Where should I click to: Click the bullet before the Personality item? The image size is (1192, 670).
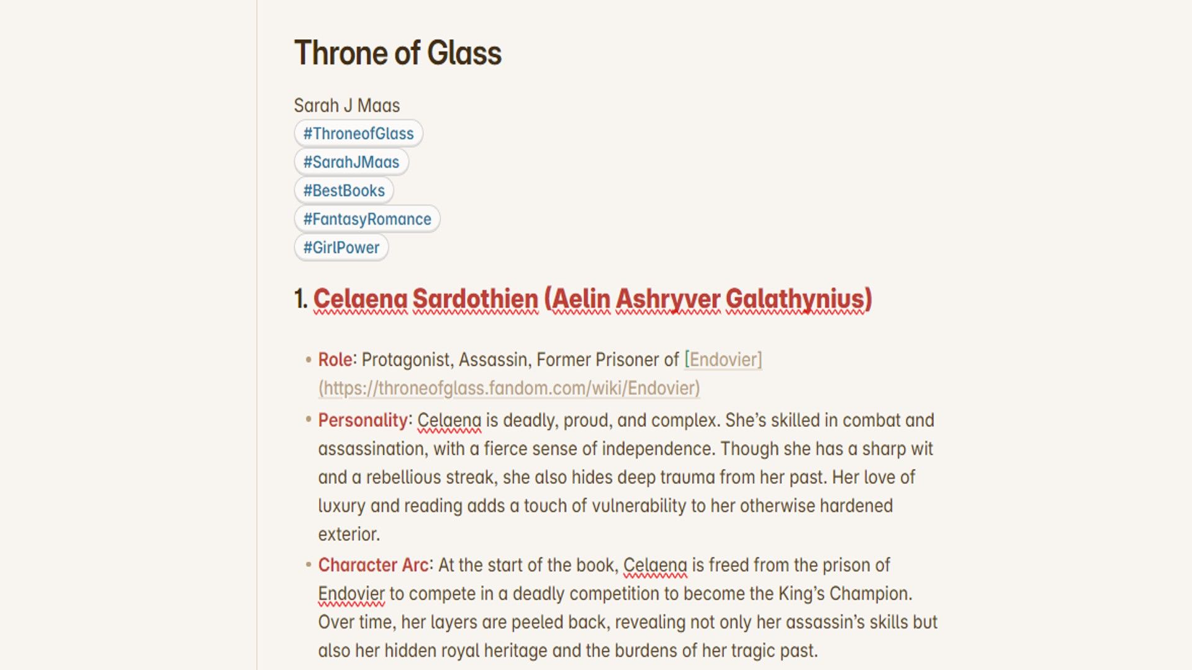[309, 420]
